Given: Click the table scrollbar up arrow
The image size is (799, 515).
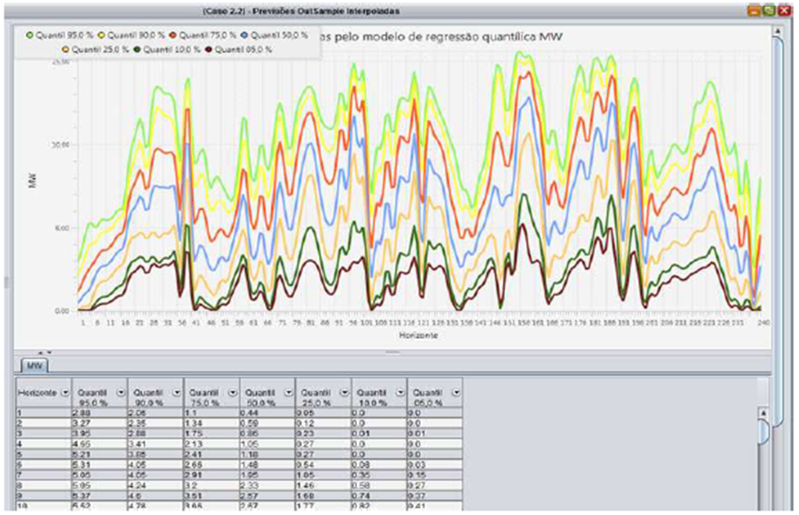Looking at the screenshot, I should tap(764, 413).
